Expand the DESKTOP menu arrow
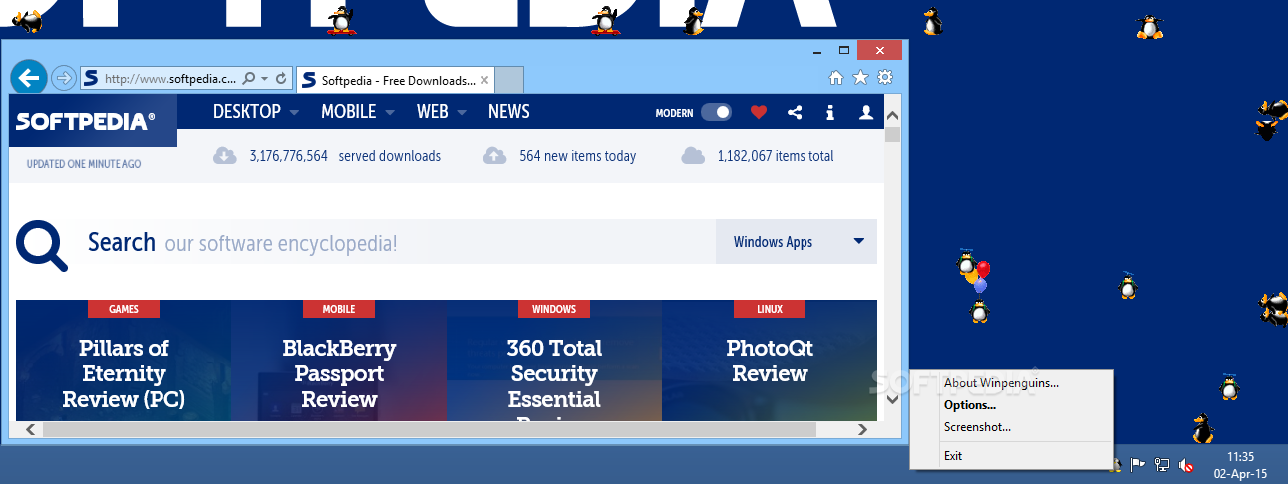This screenshot has width=1288, height=484. [x=295, y=113]
